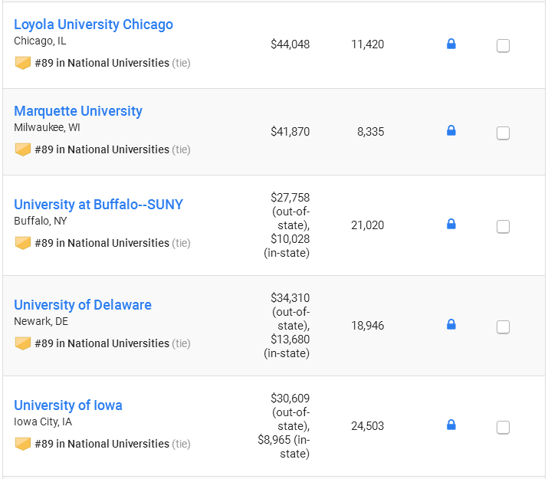The image size is (548, 479).
Task: Click the Iowa City, IA location text
Action: 43,422
